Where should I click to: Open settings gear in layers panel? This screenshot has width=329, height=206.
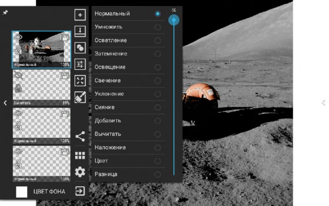[80, 172]
